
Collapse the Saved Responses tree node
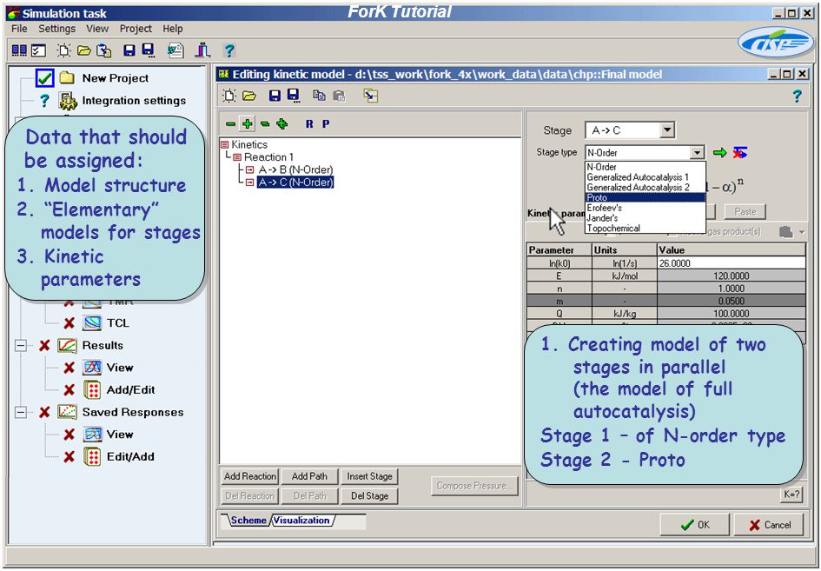pos(21,412)
